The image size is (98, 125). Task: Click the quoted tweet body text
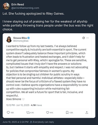[47, 72]
